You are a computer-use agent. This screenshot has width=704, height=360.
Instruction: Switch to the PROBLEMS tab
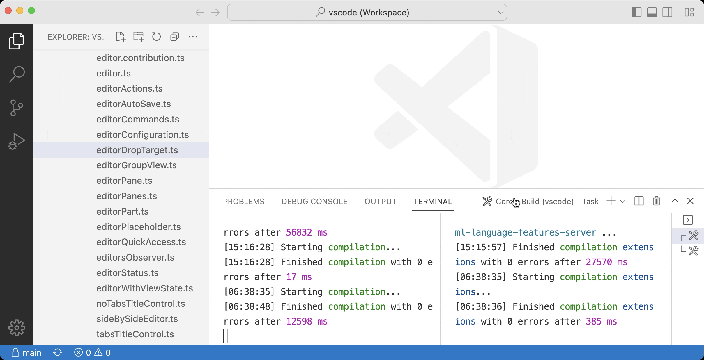[x=243, y=201]
